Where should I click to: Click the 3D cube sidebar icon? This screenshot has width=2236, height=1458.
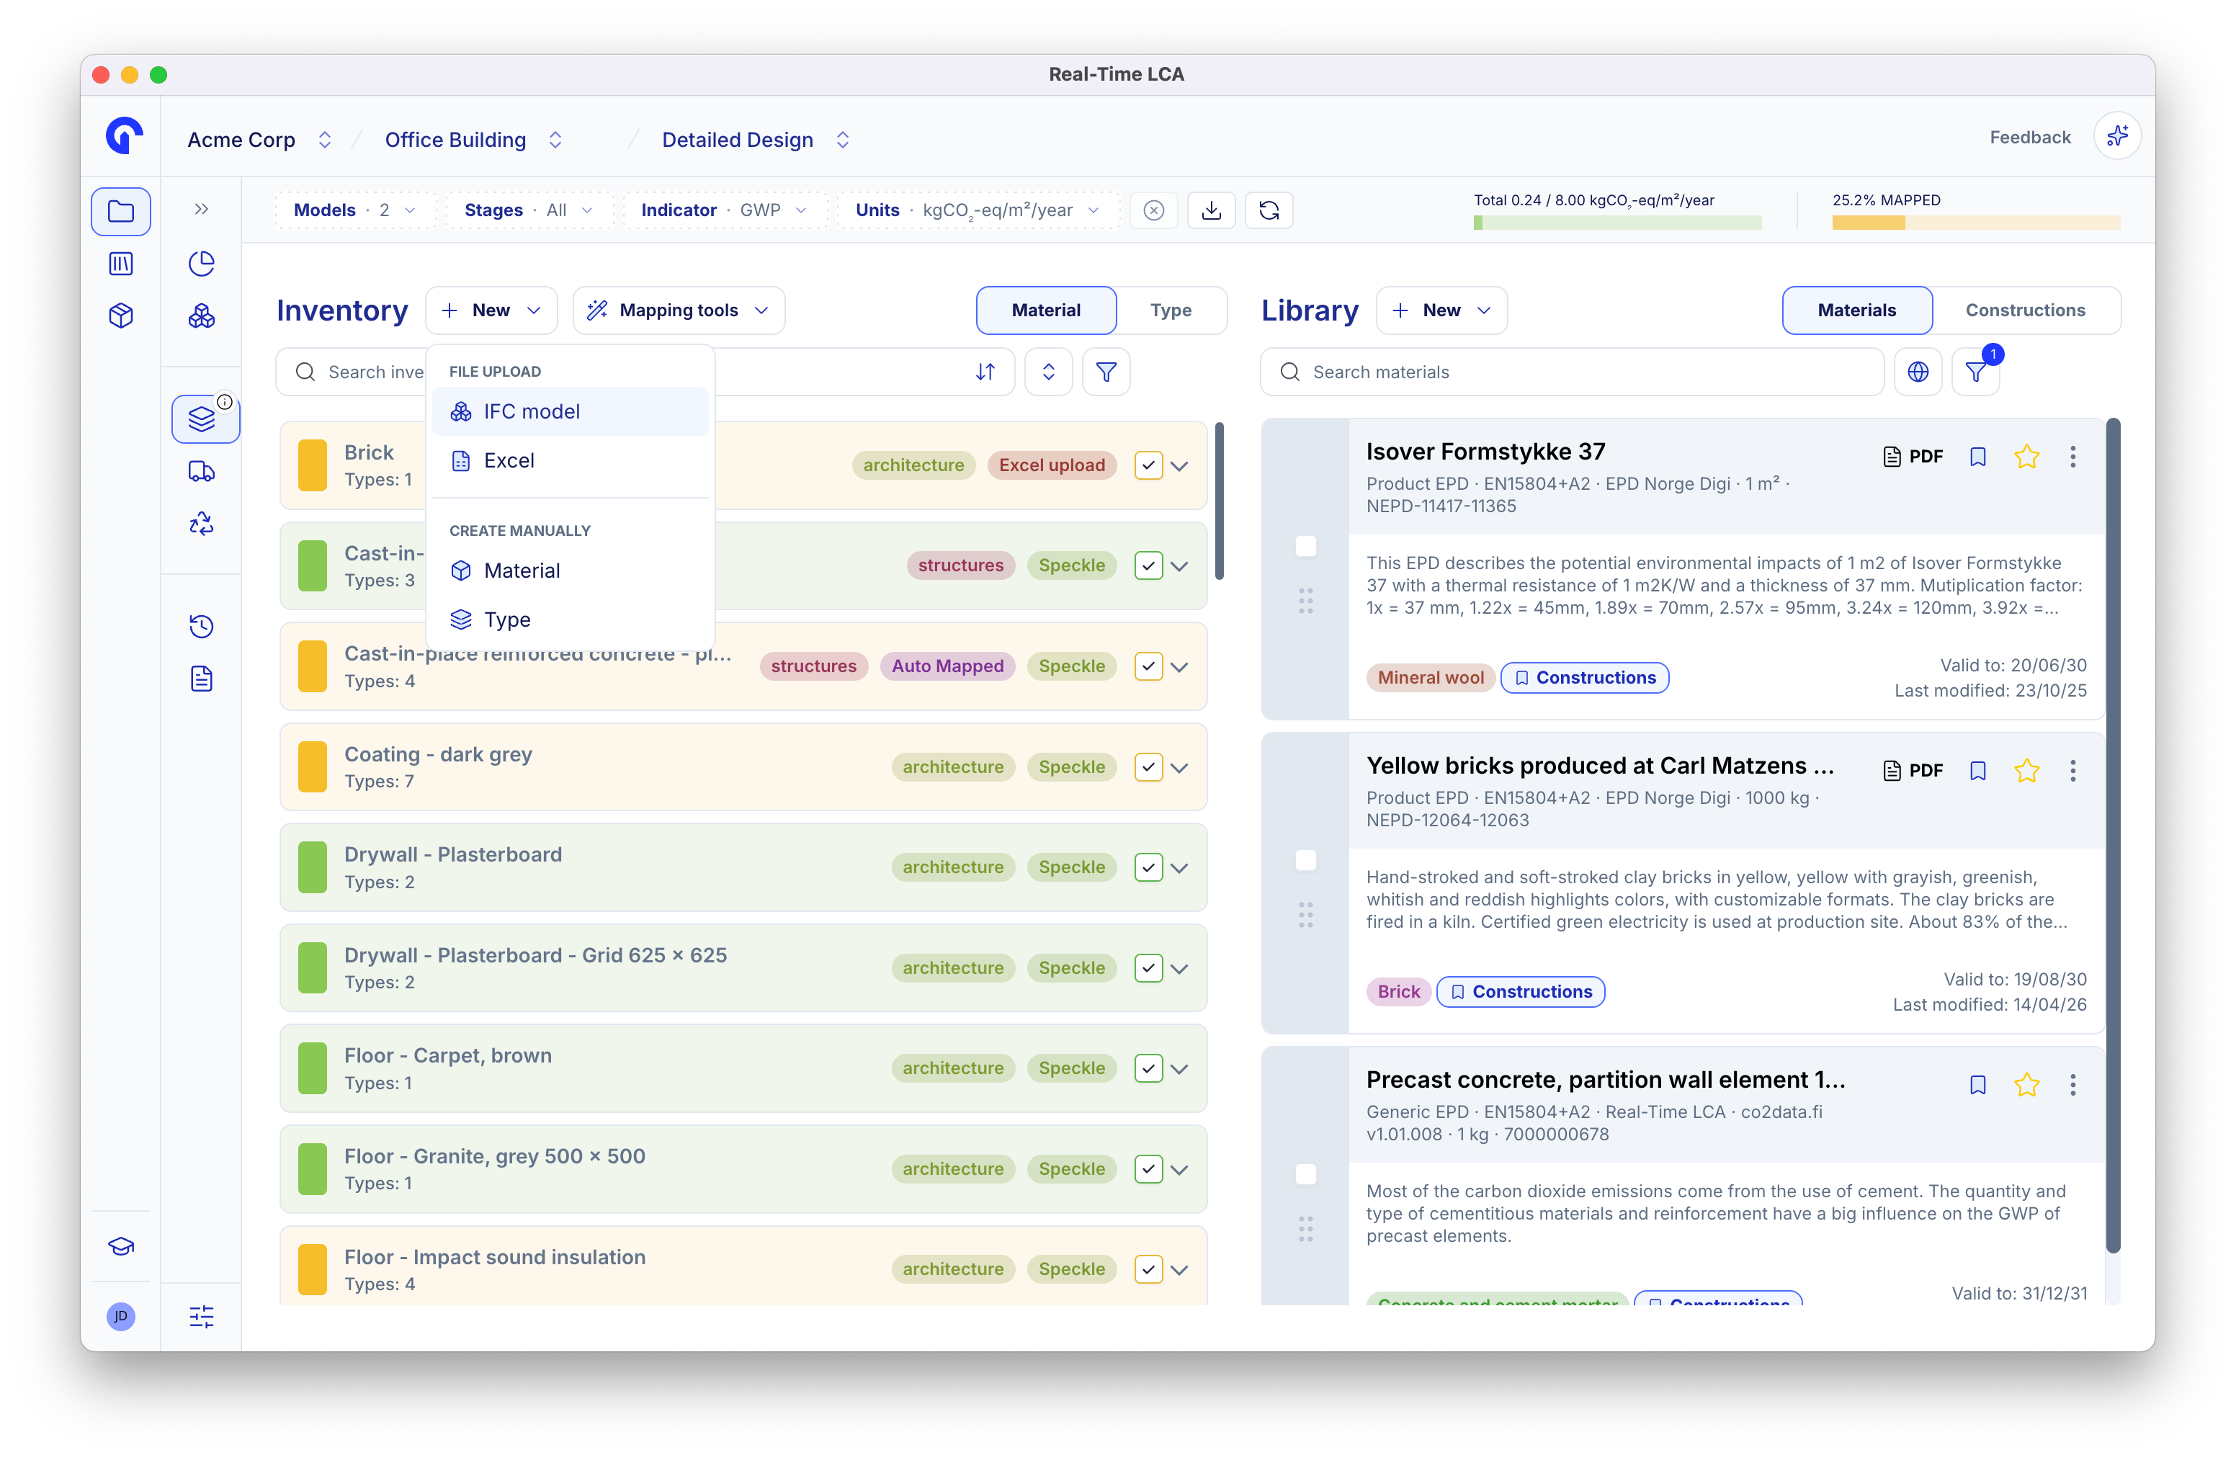(120, 316)
